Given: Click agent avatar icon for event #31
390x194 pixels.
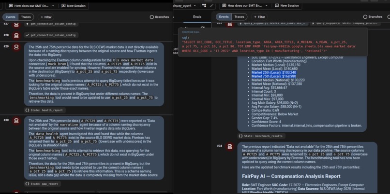Looking at the screenshot, I should pos(229,24).
